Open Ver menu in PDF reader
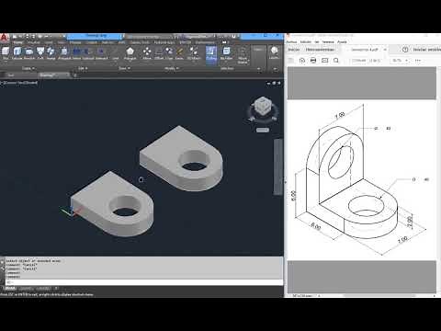Image resolution: width=441 pixels, height=331 pixels. (317, 41)
